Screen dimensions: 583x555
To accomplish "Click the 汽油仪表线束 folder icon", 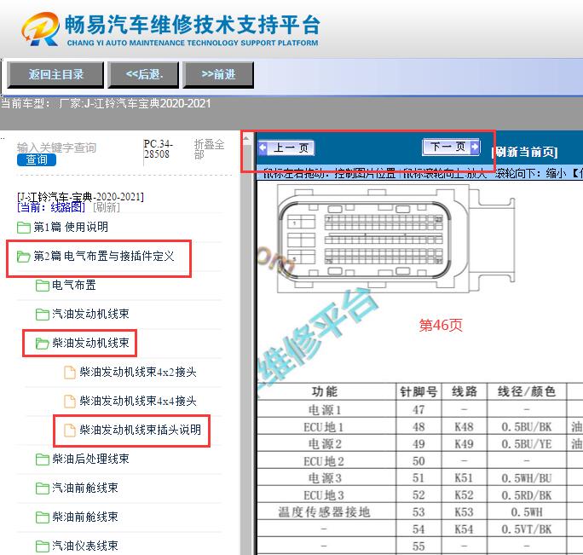I will click(43, 546).
